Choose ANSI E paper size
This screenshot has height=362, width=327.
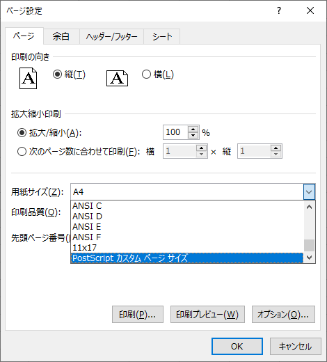coord(186,227)
